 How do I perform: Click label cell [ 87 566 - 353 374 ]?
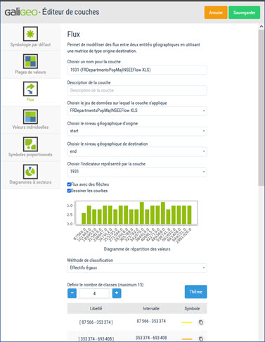click(x=96, y=322)
